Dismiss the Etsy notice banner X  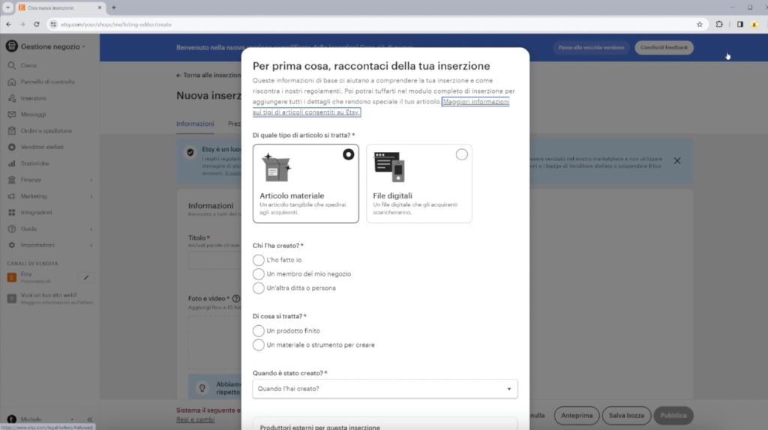click(x=677, y=161)
